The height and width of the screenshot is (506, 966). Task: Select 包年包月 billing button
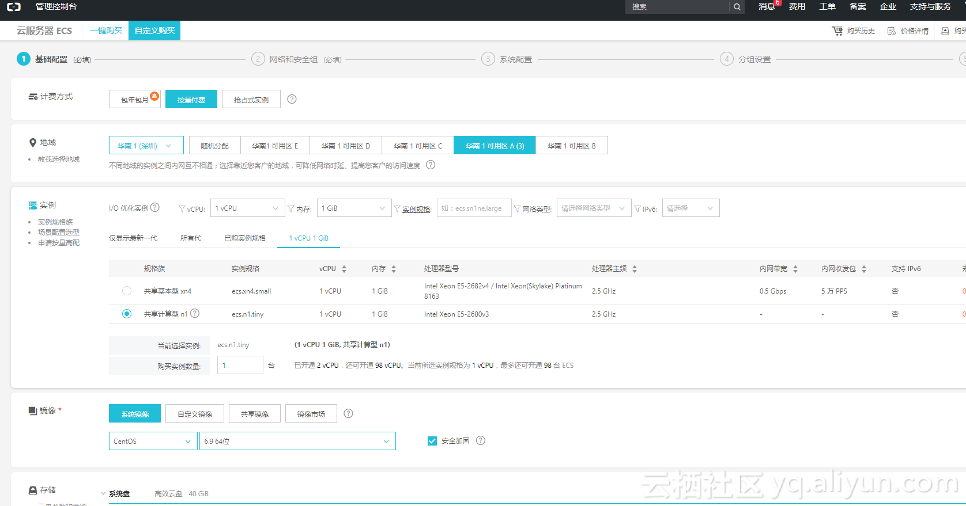(135, 99)
